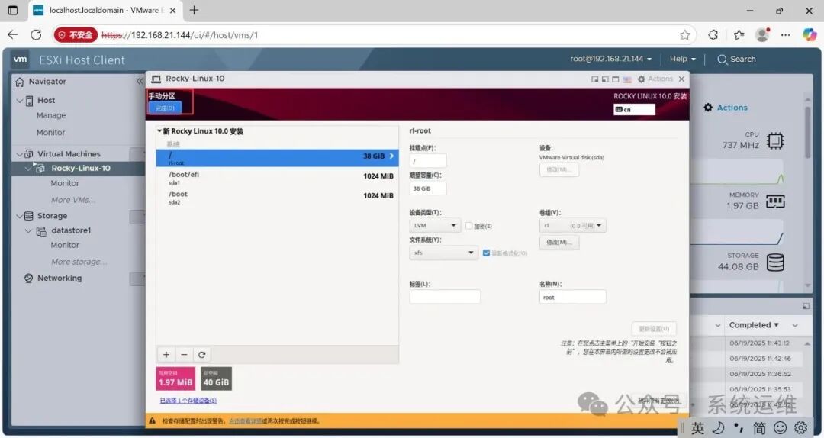
Task: Add a new mount point with plus
Action: pos(166,354)
